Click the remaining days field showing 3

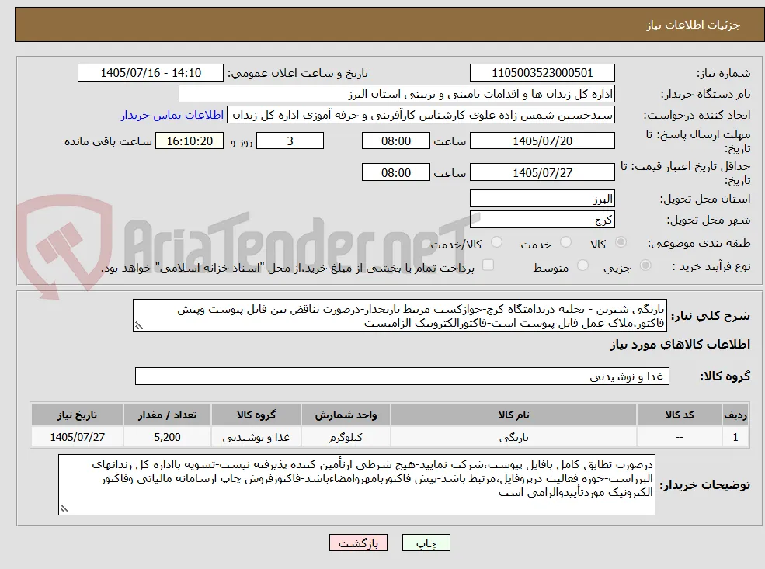point(290,141)
